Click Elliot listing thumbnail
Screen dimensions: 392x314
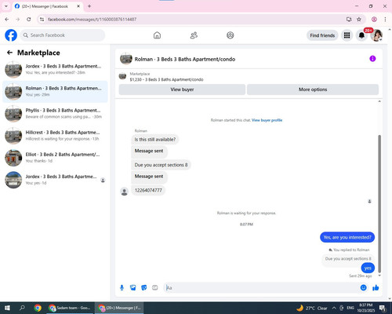click(x=13, y=158)
